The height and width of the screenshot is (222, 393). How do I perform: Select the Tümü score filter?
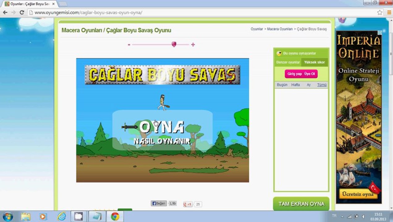322,85
